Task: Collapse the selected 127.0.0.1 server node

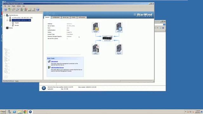Action: [x=7, y=20]
